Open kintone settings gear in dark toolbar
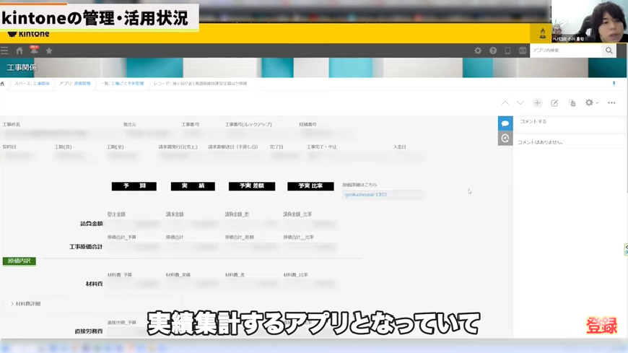Screen dimensions: 628x353 click(478, 51)
